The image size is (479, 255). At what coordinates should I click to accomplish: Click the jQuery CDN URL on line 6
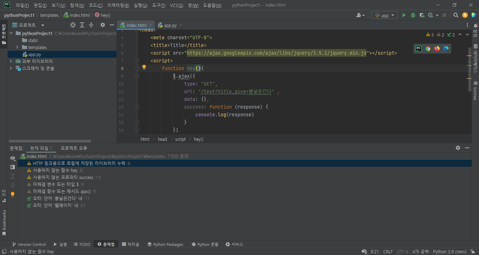276,53
